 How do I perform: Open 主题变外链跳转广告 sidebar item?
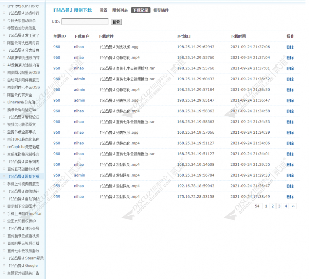point(23,273)
